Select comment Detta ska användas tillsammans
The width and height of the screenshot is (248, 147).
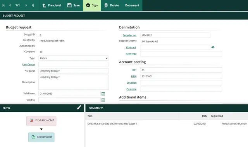112,124
